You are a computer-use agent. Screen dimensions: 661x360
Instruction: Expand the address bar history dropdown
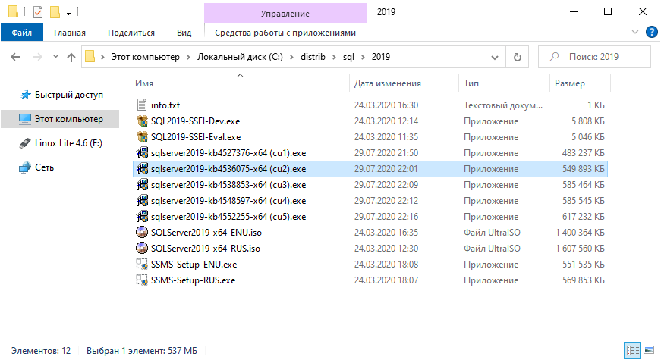pyautogui.click(x=495, y=58)
